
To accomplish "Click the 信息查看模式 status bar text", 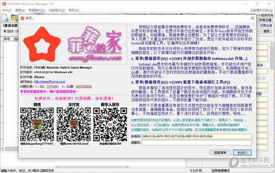I will [220, 171].
